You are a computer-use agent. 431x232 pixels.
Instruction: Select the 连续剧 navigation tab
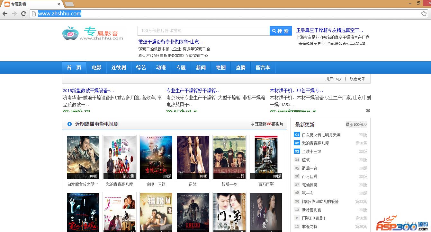[119, 67]
